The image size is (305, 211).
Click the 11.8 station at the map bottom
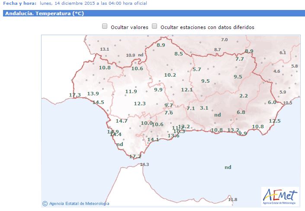233,200
